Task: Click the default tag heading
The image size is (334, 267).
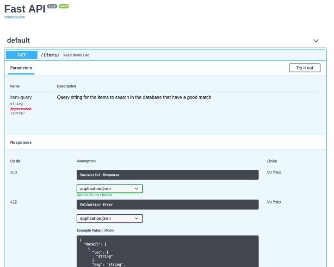Action: [19, 40]
